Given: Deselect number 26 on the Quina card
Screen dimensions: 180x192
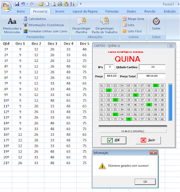Looking at the screenshot, I should [x=136, y=95].
